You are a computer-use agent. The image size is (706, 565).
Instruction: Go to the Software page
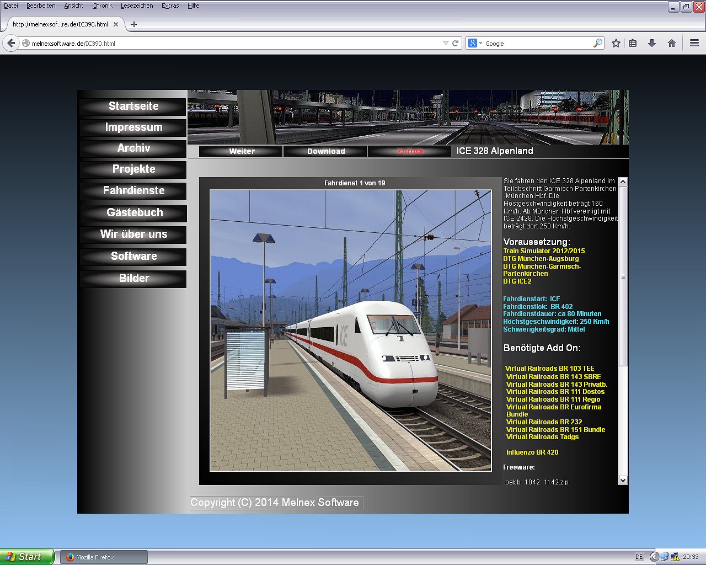click(x=133, y=257)
